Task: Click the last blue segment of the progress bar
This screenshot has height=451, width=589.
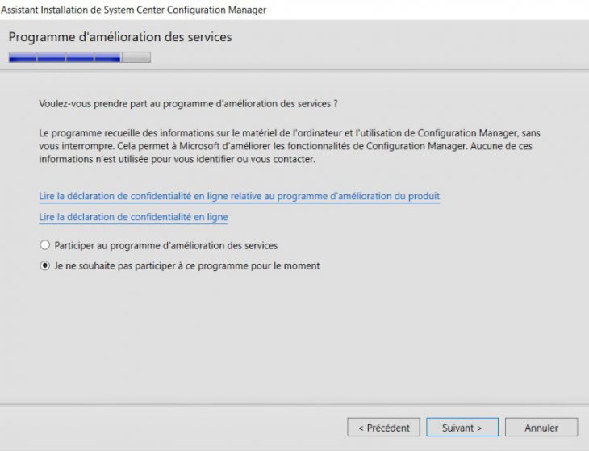Action: point(107,57)
